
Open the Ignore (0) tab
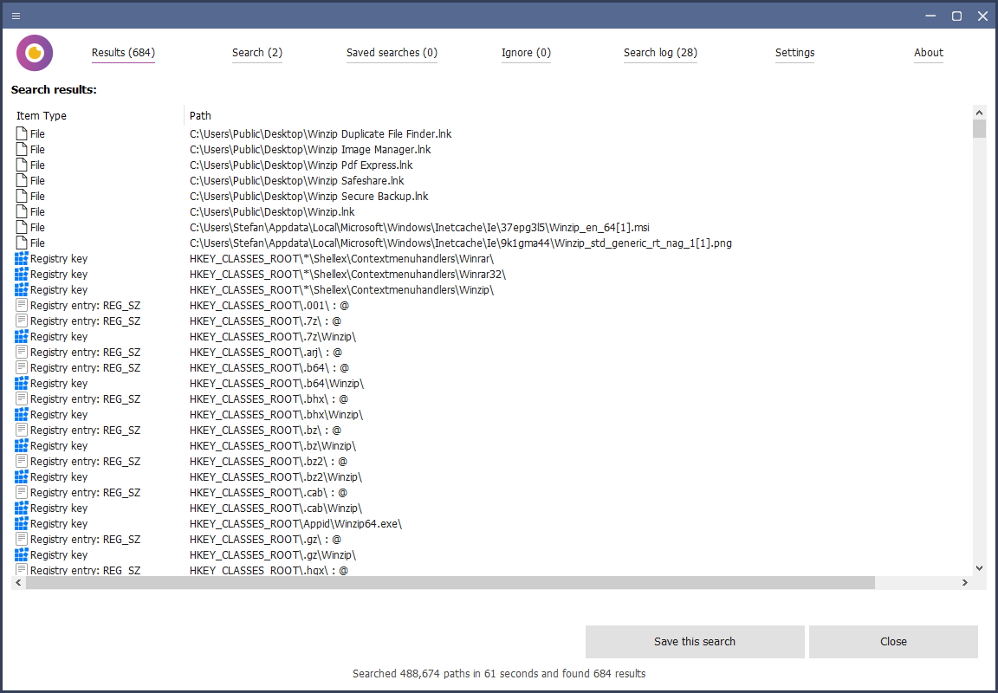pyautogui.click(x=527, y=53)
